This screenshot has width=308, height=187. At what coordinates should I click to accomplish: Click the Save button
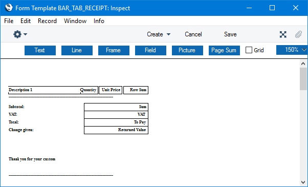pyautogui.click(x=230, y=34)
